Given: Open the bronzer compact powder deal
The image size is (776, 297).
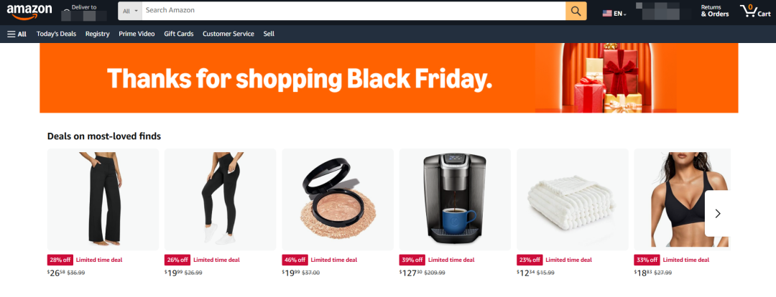Looking at the screenshot, I should point(338,199).
